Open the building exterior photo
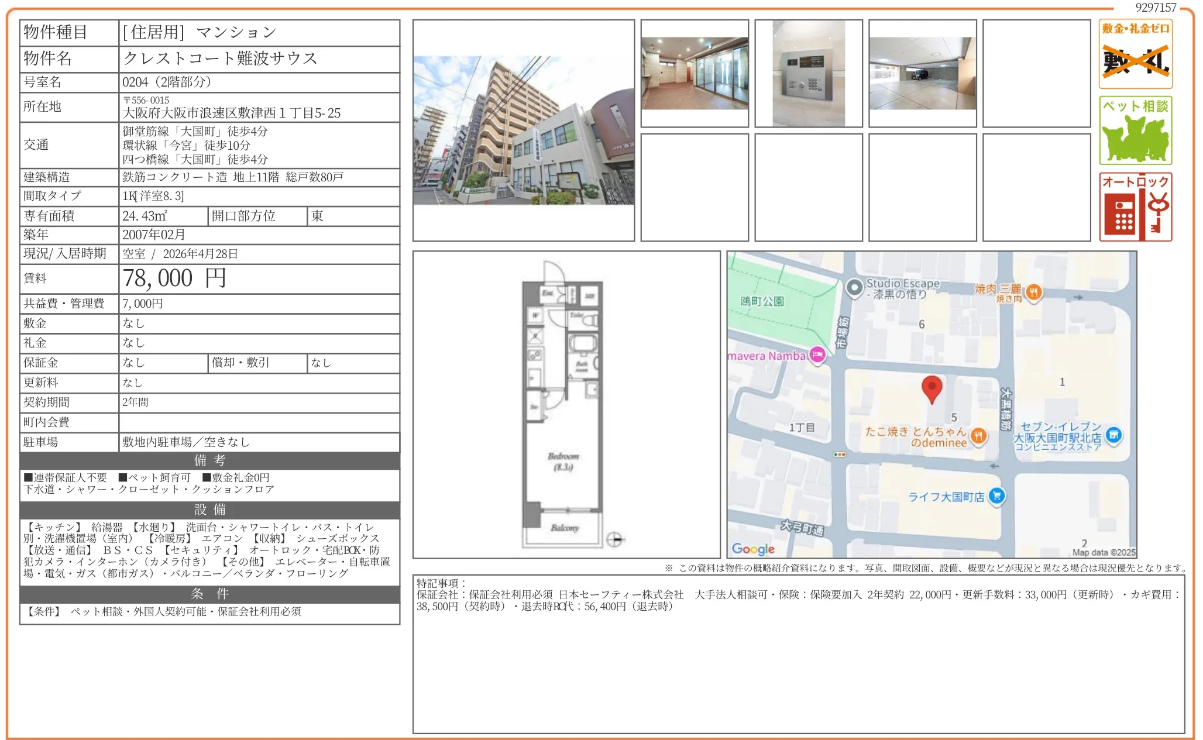 pos(524,129)
